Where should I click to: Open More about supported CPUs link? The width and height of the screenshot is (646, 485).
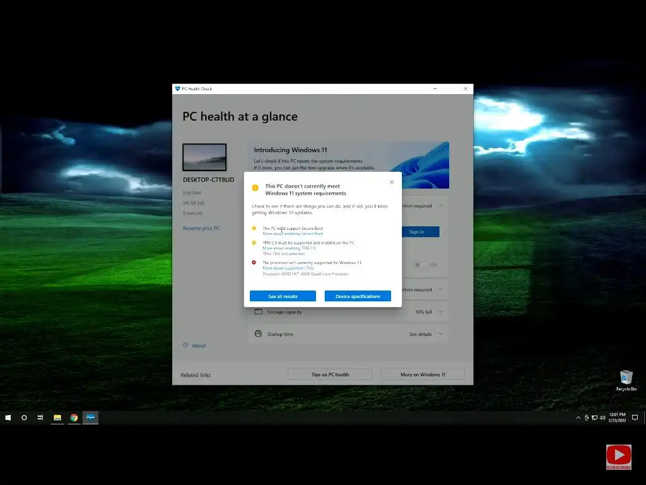point(288,268)
